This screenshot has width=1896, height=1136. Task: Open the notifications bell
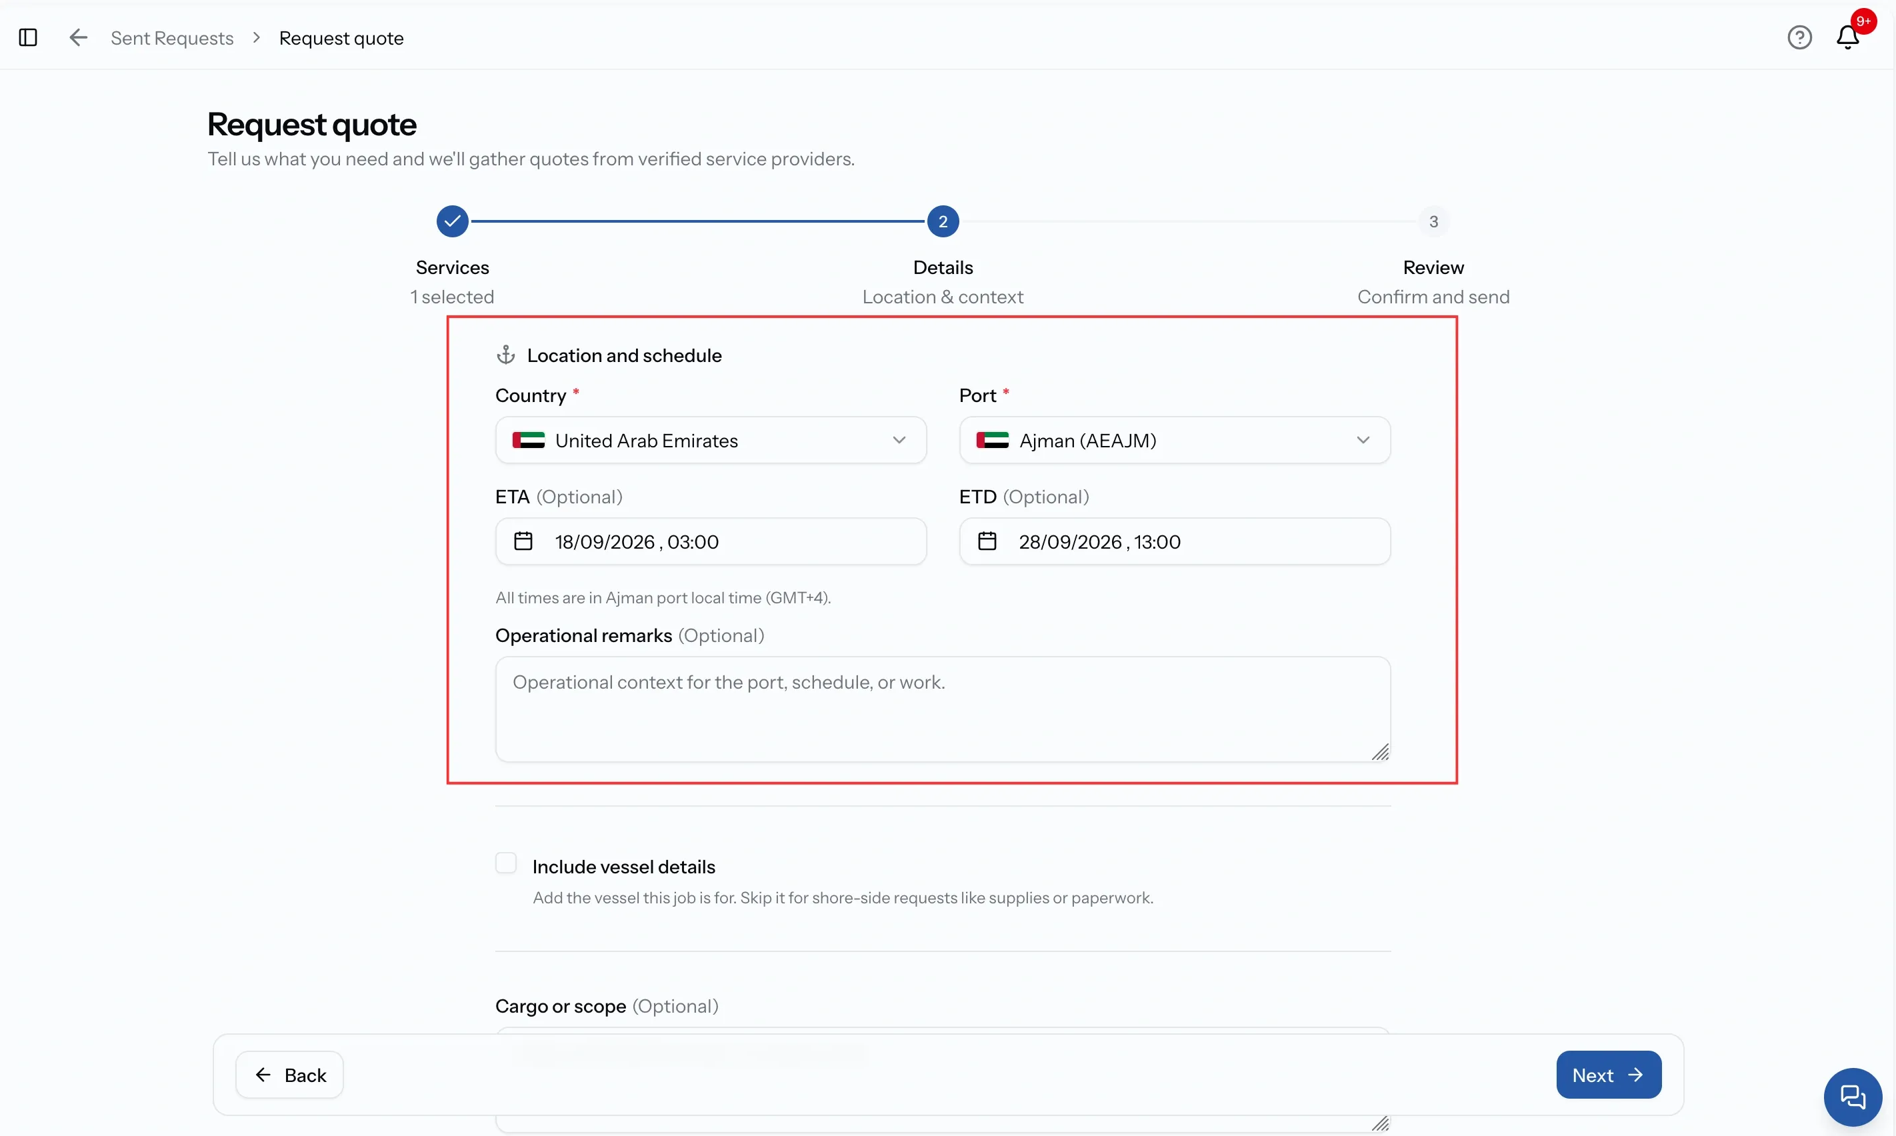pyautogui.click(x=1847, y=37)
